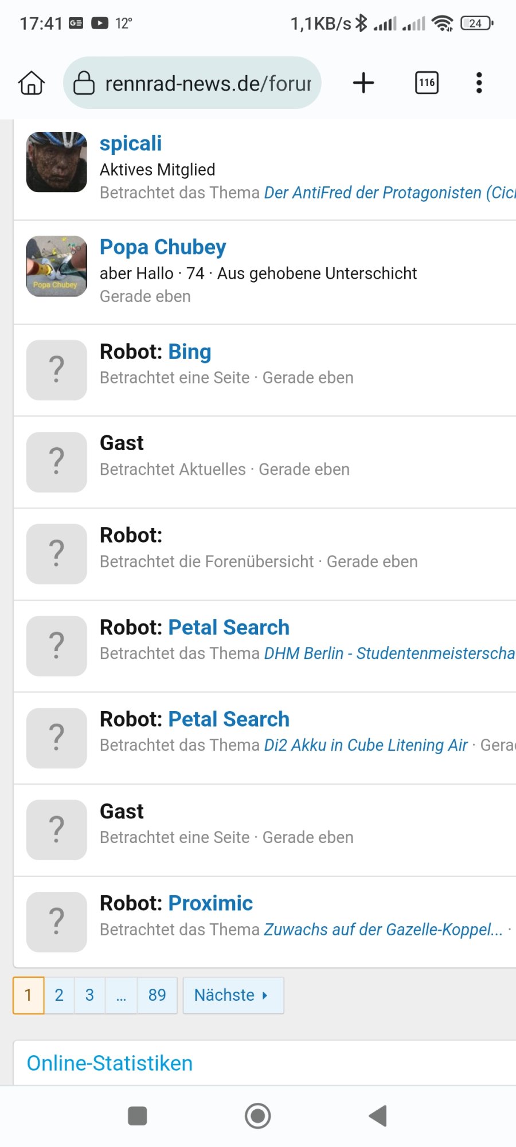Image resolution: width=516 pixels, height=1147 pixels.
Task: Advance with the Nächste arrow button
Action: coord(233,995)
